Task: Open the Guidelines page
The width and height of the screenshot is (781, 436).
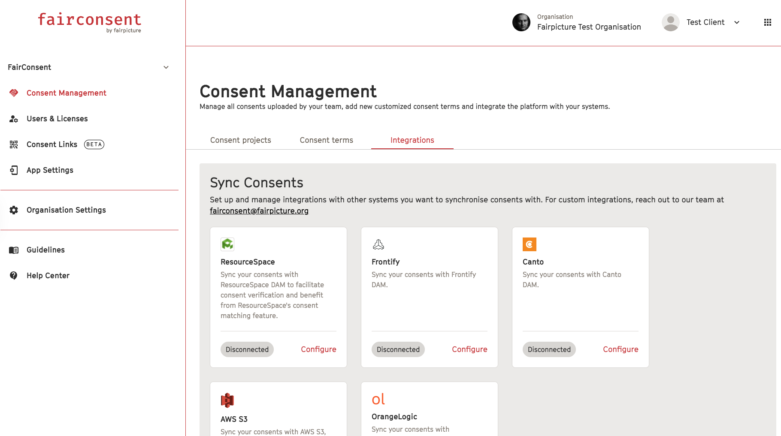Action: (45, 250)
